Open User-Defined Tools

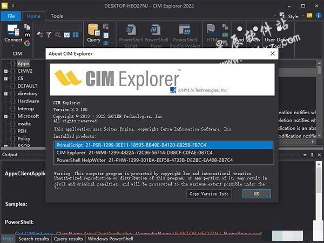[x=278, y=37]
